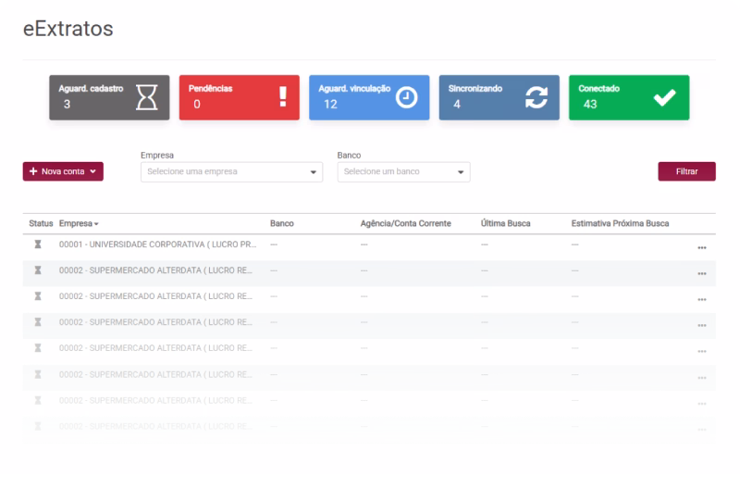Click the Status column header

click(x=41, y=224)
